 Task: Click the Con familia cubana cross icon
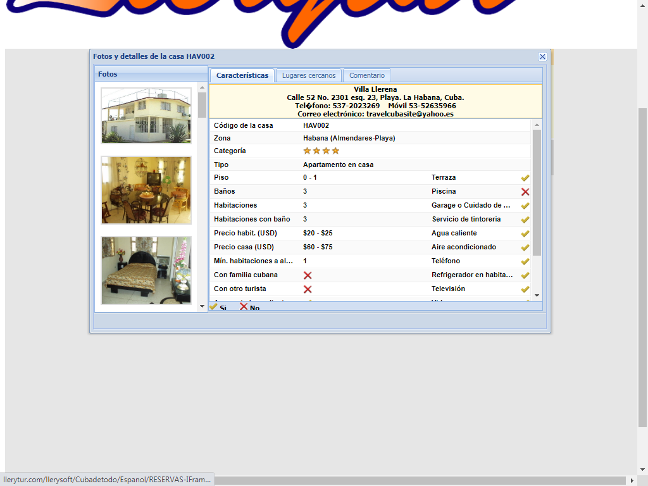click(308, 275)
